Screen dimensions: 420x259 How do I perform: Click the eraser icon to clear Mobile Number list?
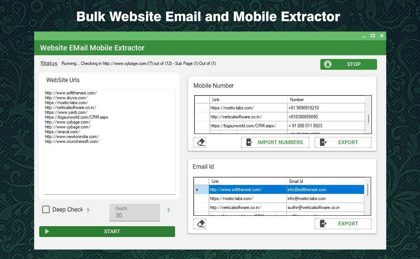click(x=200, y=142)
